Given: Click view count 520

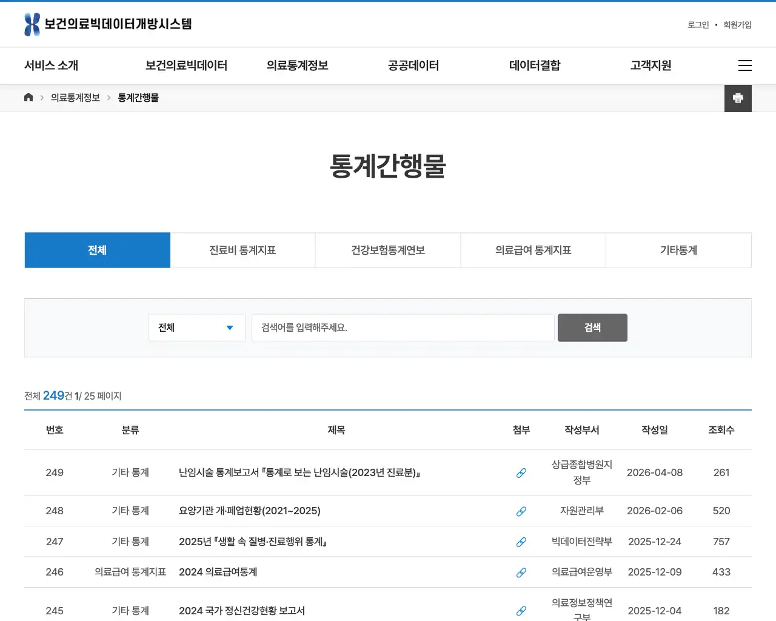Looking at the screenshot, I should pos(721,511).
